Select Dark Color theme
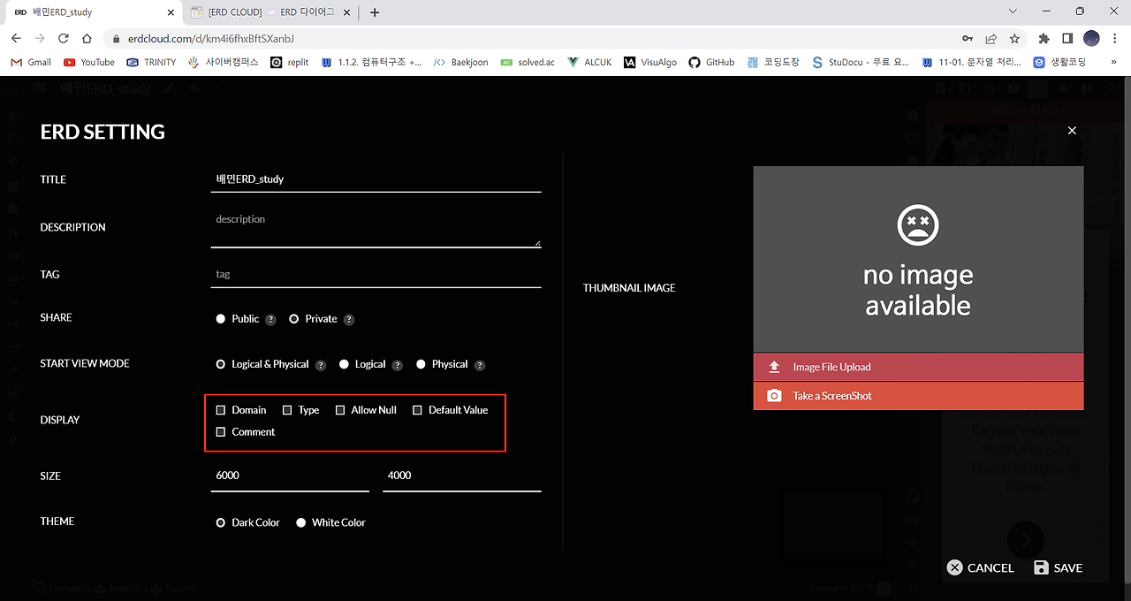 pos(221,523)
